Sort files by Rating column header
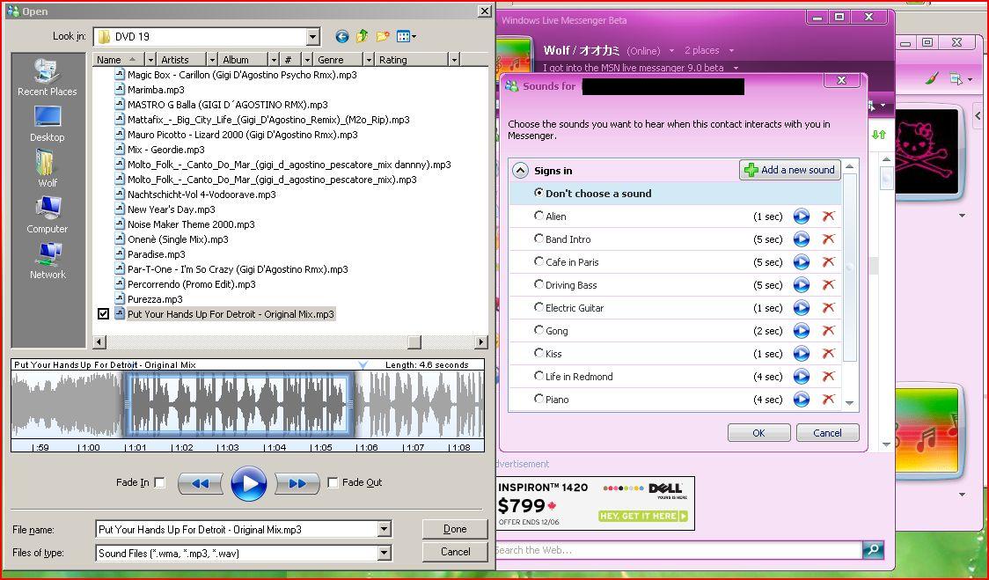 [x=411, y=59]
